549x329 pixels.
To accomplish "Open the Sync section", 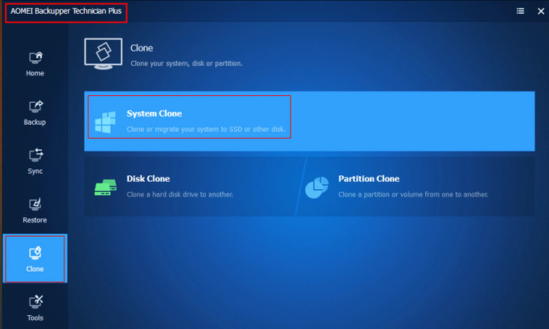I will pos(35,161).
